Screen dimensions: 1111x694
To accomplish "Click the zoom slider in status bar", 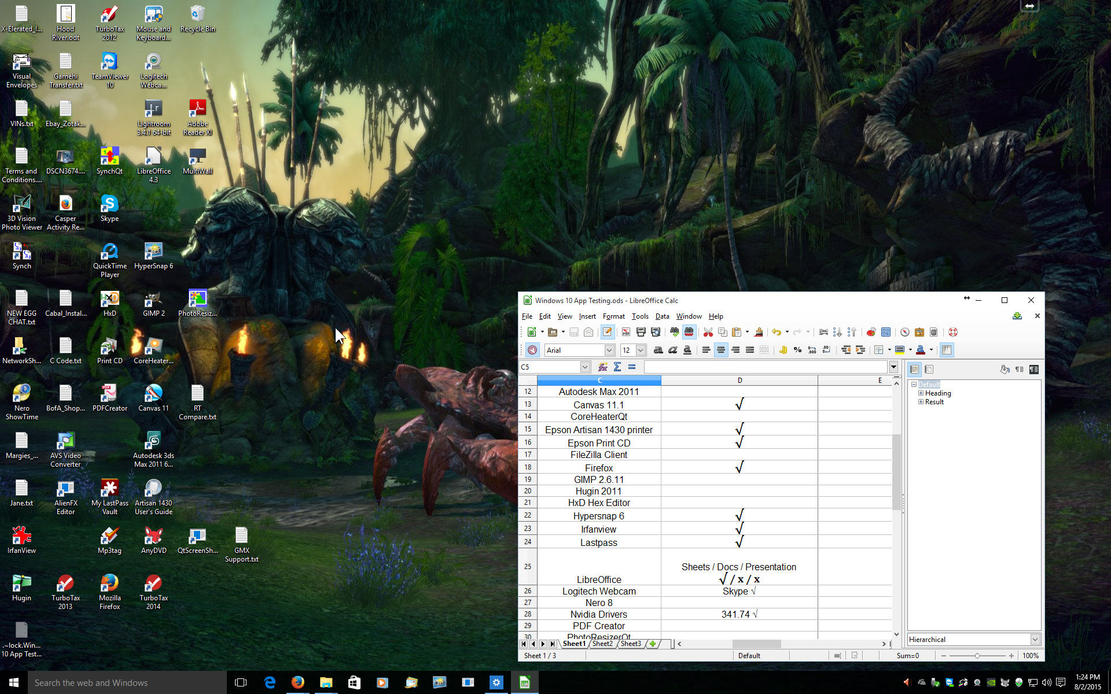I will point(977,656).
